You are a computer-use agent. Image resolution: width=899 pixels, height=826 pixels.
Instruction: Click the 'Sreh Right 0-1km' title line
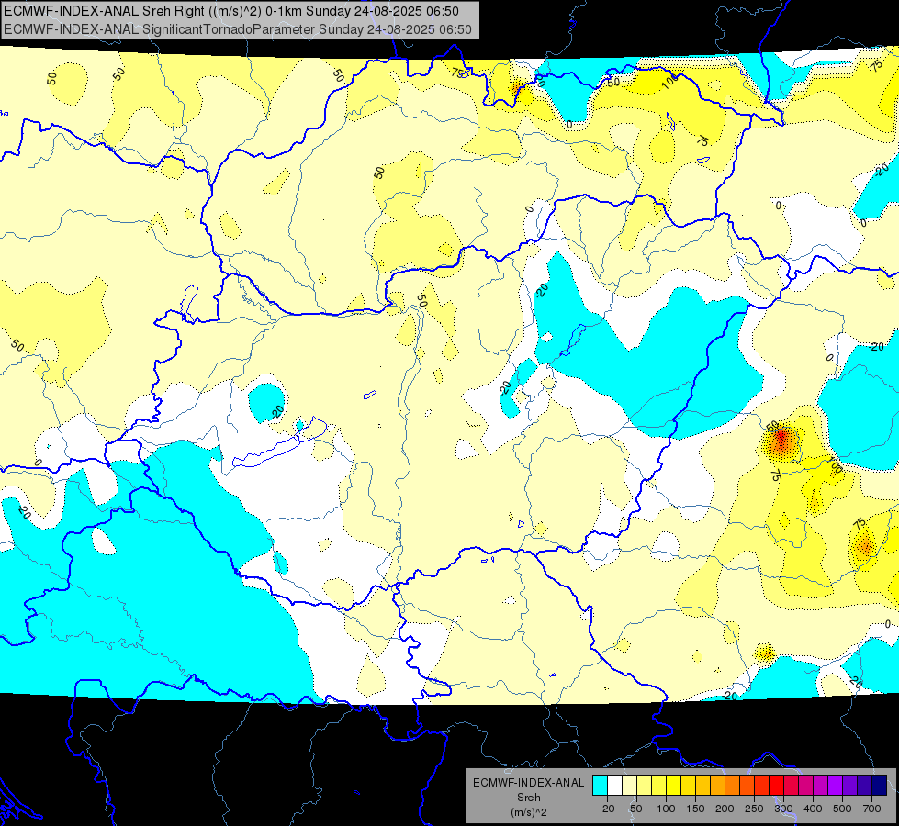coord(231,11)
